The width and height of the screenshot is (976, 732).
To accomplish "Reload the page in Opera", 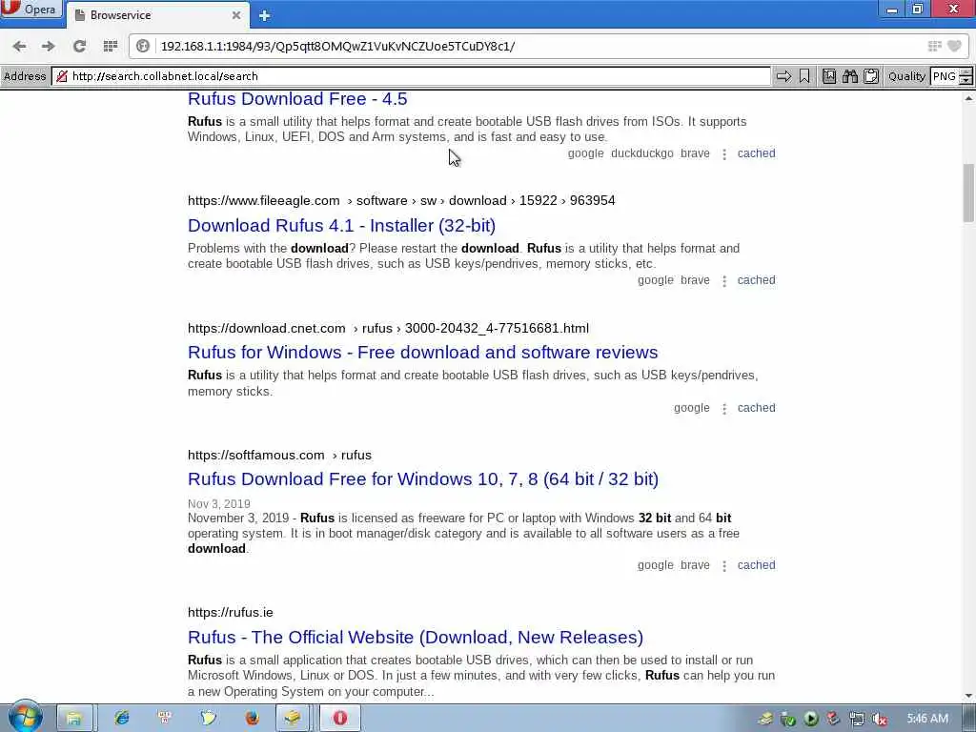I will coord(79,46).
